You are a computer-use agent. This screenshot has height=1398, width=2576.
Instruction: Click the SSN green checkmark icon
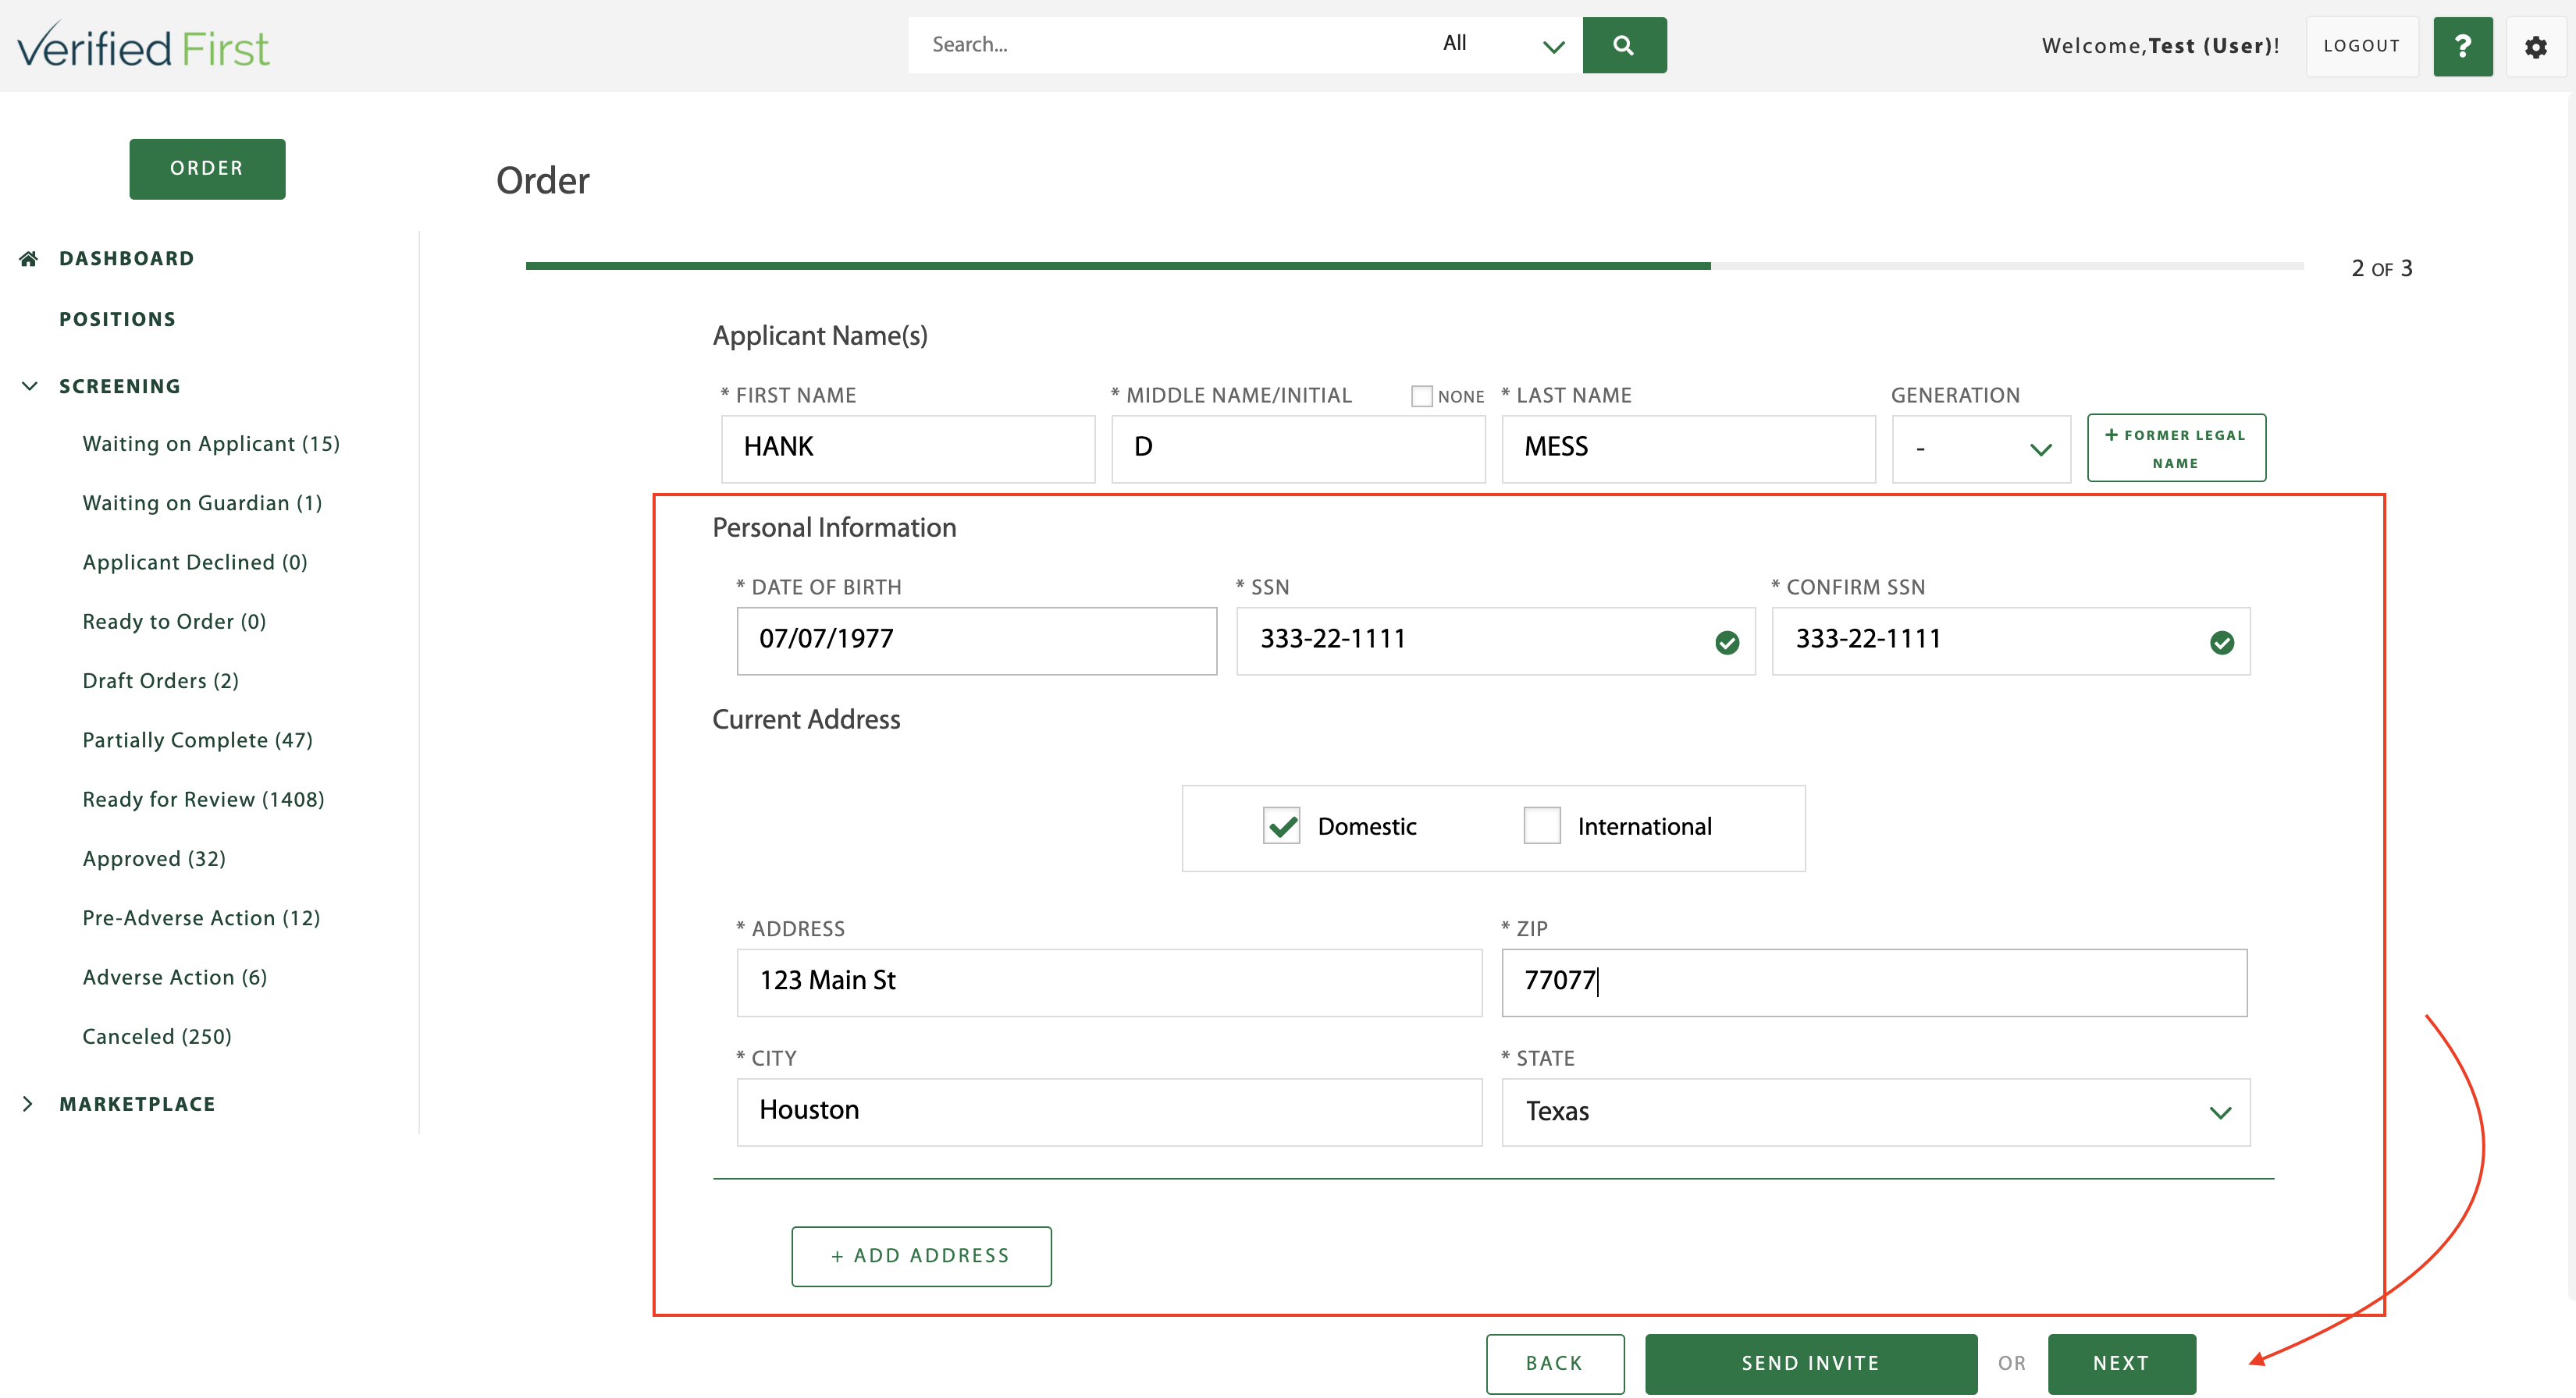pyautogui.click(x=1726, y=643)
